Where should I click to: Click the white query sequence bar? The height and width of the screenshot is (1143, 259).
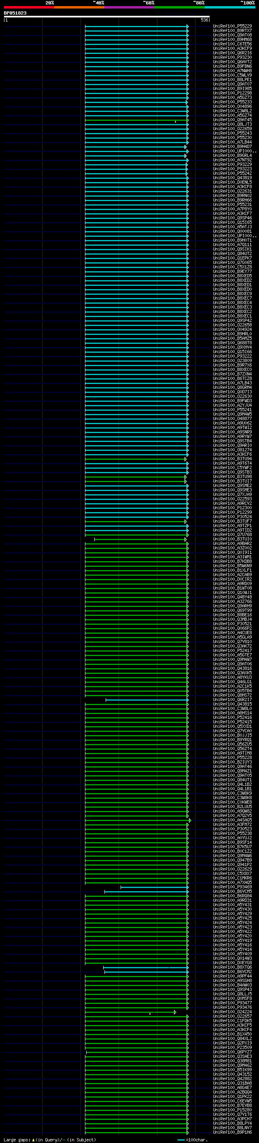107,16
